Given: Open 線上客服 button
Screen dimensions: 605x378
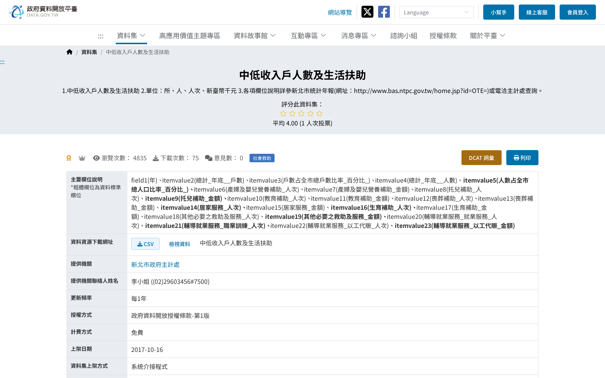Looking at the screenshot, I should coord(537,12).
